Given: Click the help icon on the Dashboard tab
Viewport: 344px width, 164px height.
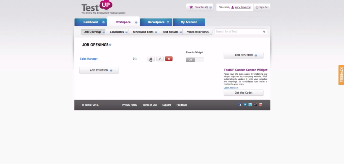Looking at the screenshot, I should click(103, 22).
